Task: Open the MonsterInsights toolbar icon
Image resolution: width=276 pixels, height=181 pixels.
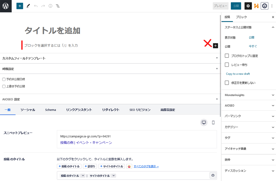Action: (x=256, y=6)
